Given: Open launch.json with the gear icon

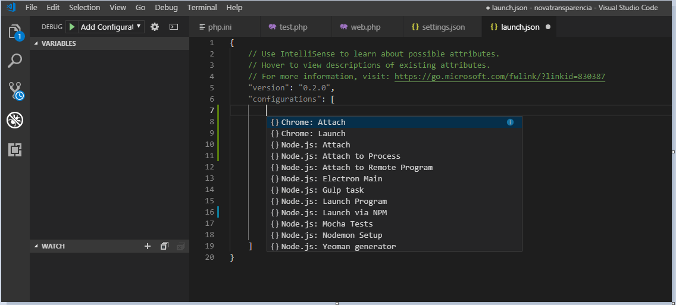Looking at the screenshot, I should pos(155,27).
